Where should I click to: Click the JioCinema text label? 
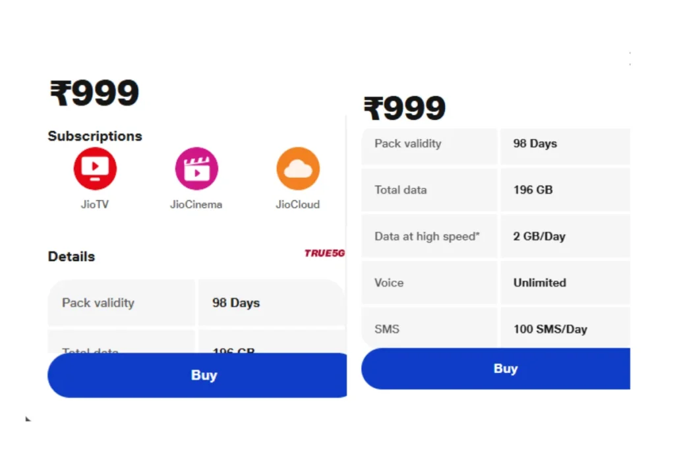[196, 204]
